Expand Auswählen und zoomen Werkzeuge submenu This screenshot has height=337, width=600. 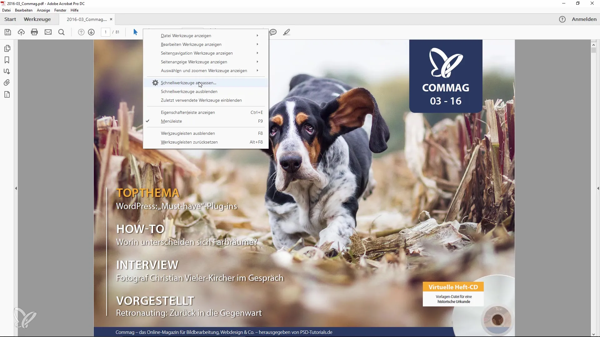pyautogui.click(x=206, y=71)
